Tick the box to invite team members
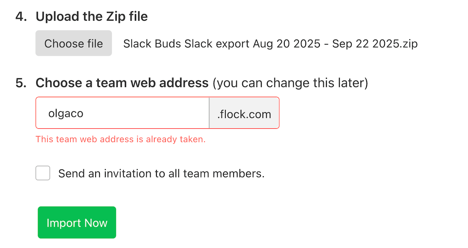 43,173
